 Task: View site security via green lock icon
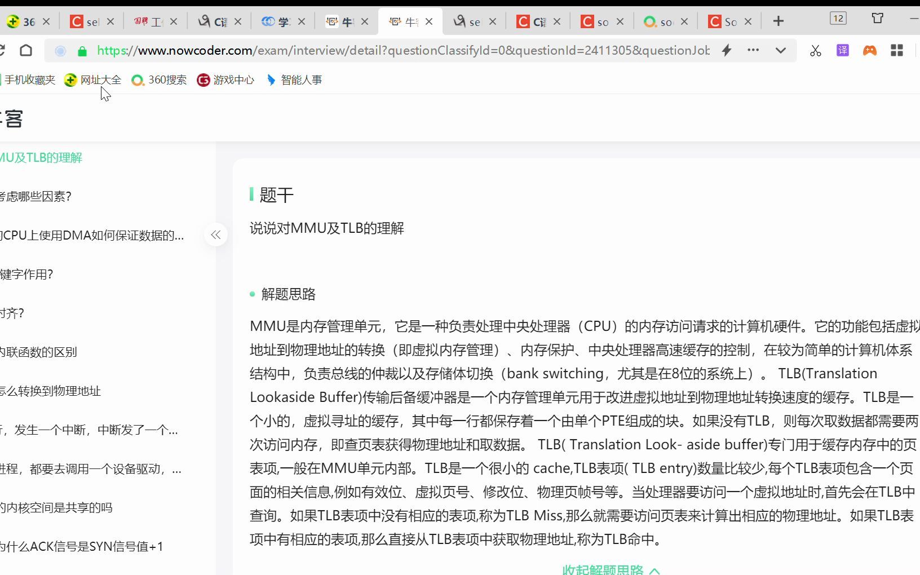pyautogui.click(x=82, y=51)
